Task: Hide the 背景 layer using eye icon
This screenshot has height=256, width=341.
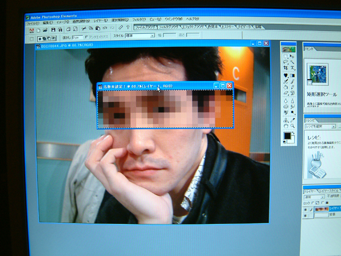Action: 305,215
